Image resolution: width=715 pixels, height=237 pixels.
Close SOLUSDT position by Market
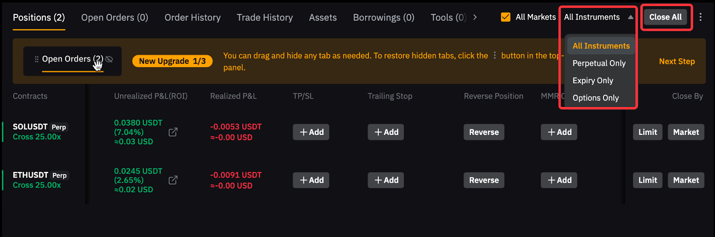click(686, 132)
